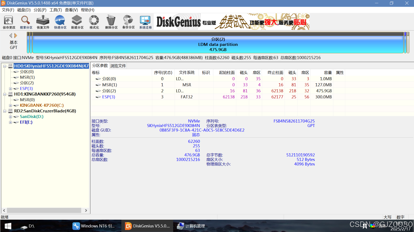Go to previous disk with left arrow
The image size is (414, 232).
pyautogui.click(x=11, y=36)
